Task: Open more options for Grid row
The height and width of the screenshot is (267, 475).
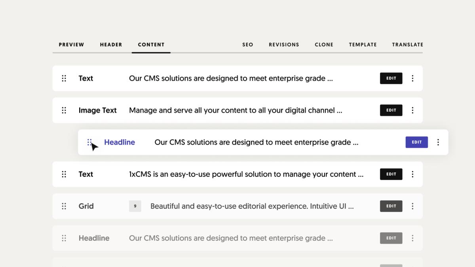Action: tap(412, 206)
